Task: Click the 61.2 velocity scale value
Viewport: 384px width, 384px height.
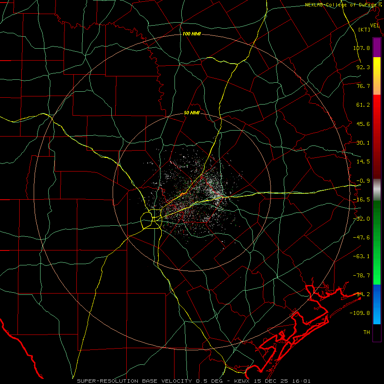Action: 363,105
